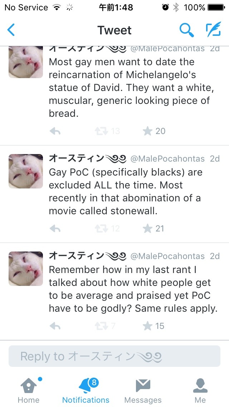Retweet the stonewall movie tweet
The height and width of the screenshot is (407, 229).
click(x=101, y=229)
